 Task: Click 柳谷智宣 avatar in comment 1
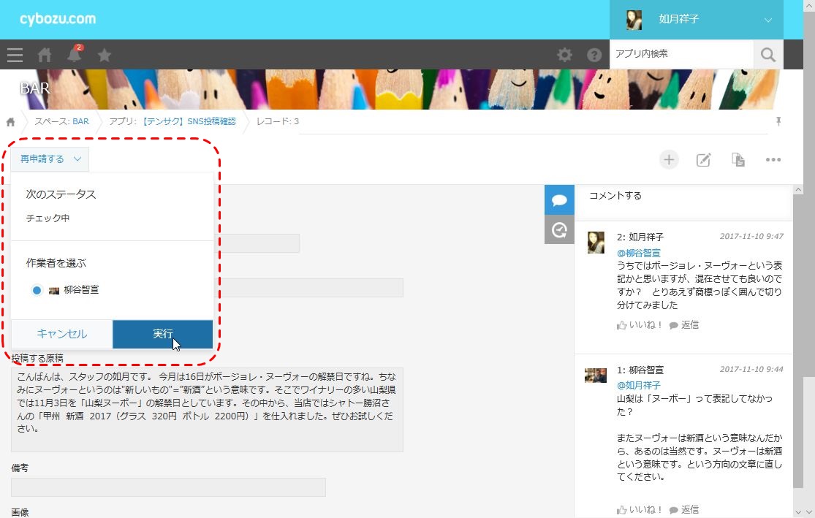click(596, 375)
